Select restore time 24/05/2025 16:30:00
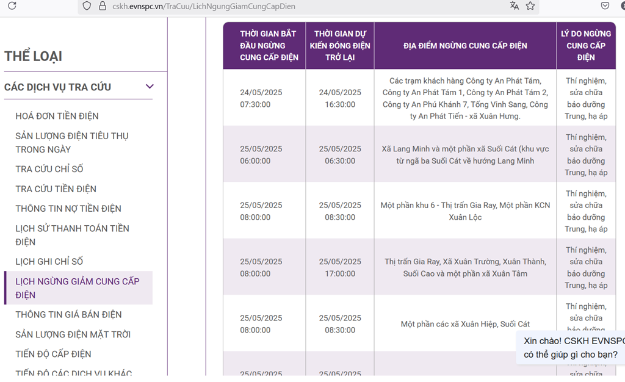The width and height of the screenshot is (625, 382). coord(340,98)
